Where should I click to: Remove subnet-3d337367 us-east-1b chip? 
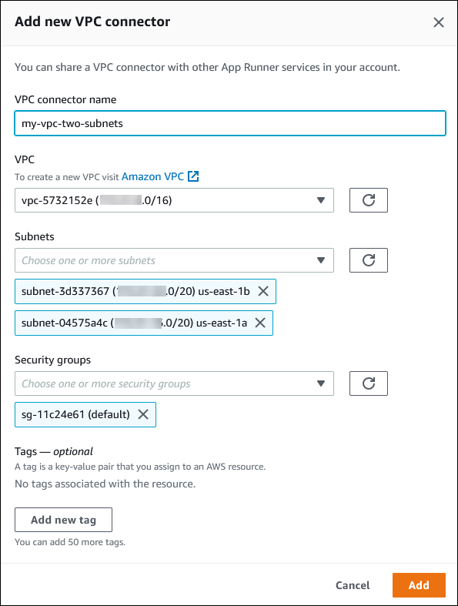[263, 291]
